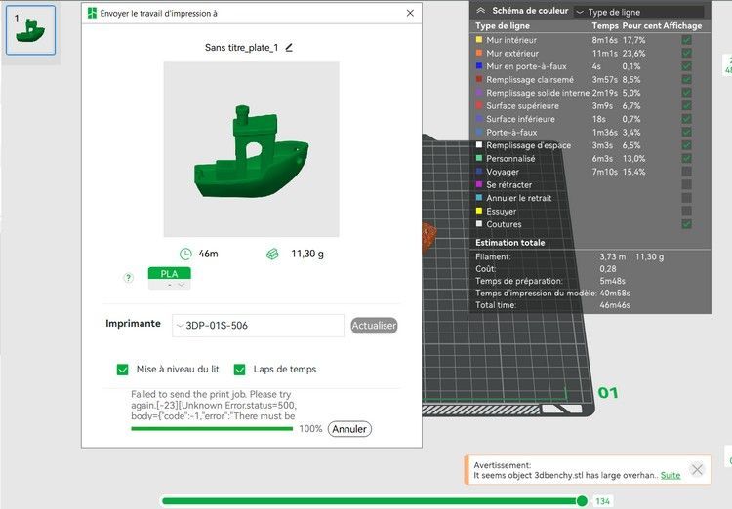Viewport: 732px width, 509px height.
Task: Open the Suite warning link
Action: coord(671,476)
